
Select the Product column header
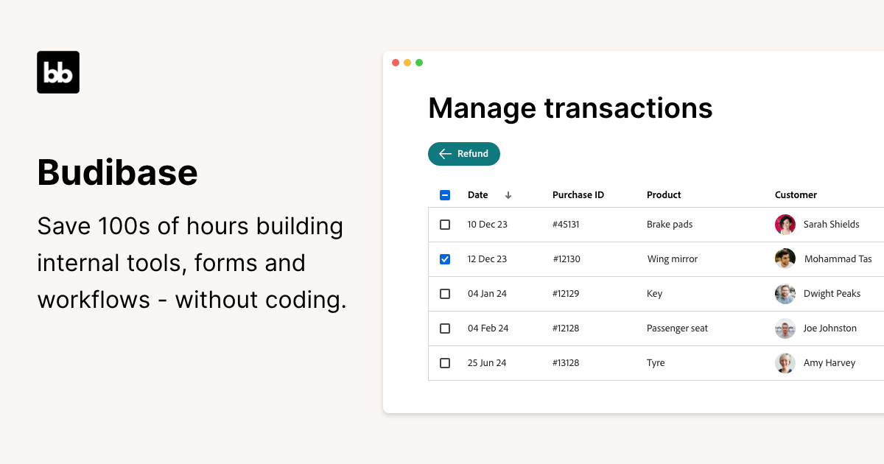pos(663,194)
